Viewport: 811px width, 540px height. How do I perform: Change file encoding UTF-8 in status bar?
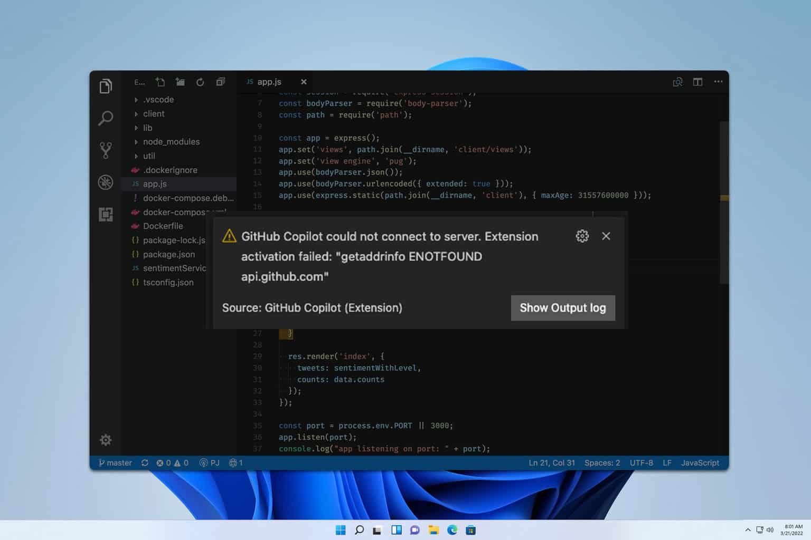pos(641,463)
